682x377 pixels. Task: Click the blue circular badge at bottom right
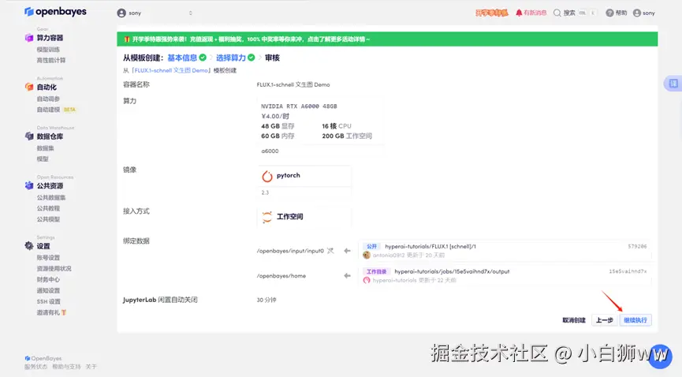pyautogui.click(x=660, y=355)
